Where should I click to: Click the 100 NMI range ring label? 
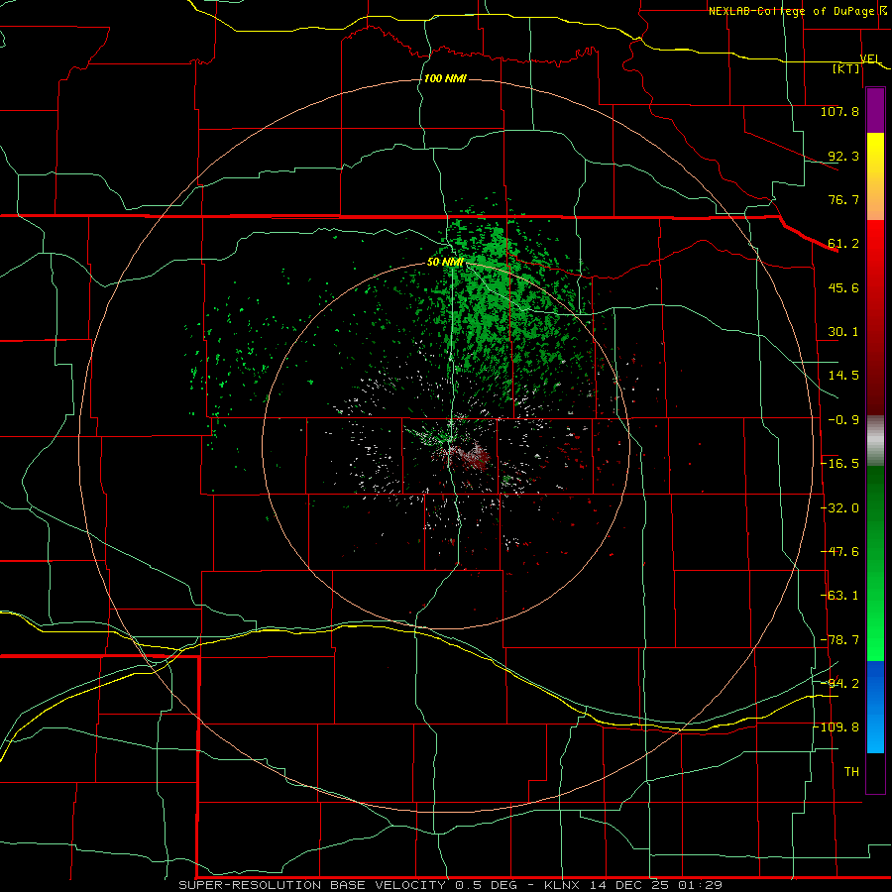(x=445, y=78)
